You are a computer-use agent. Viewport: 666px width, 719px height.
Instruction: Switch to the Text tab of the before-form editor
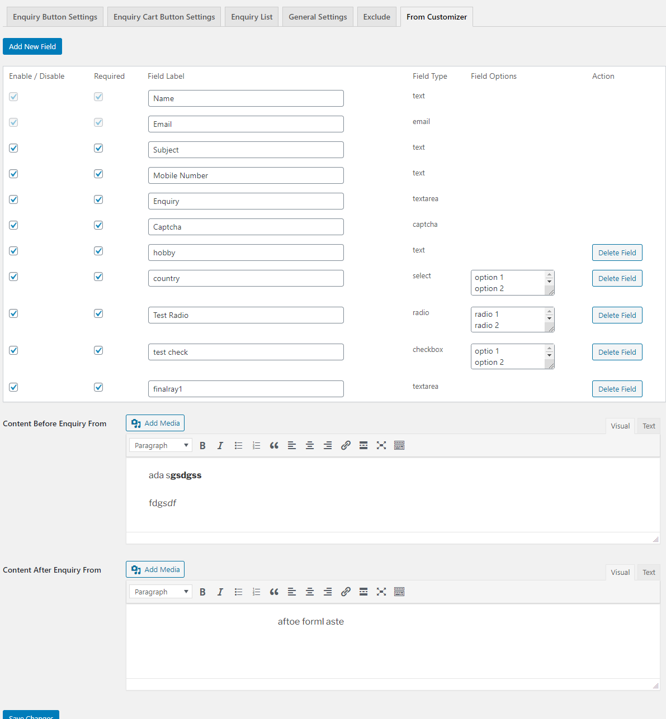point(648,426)
